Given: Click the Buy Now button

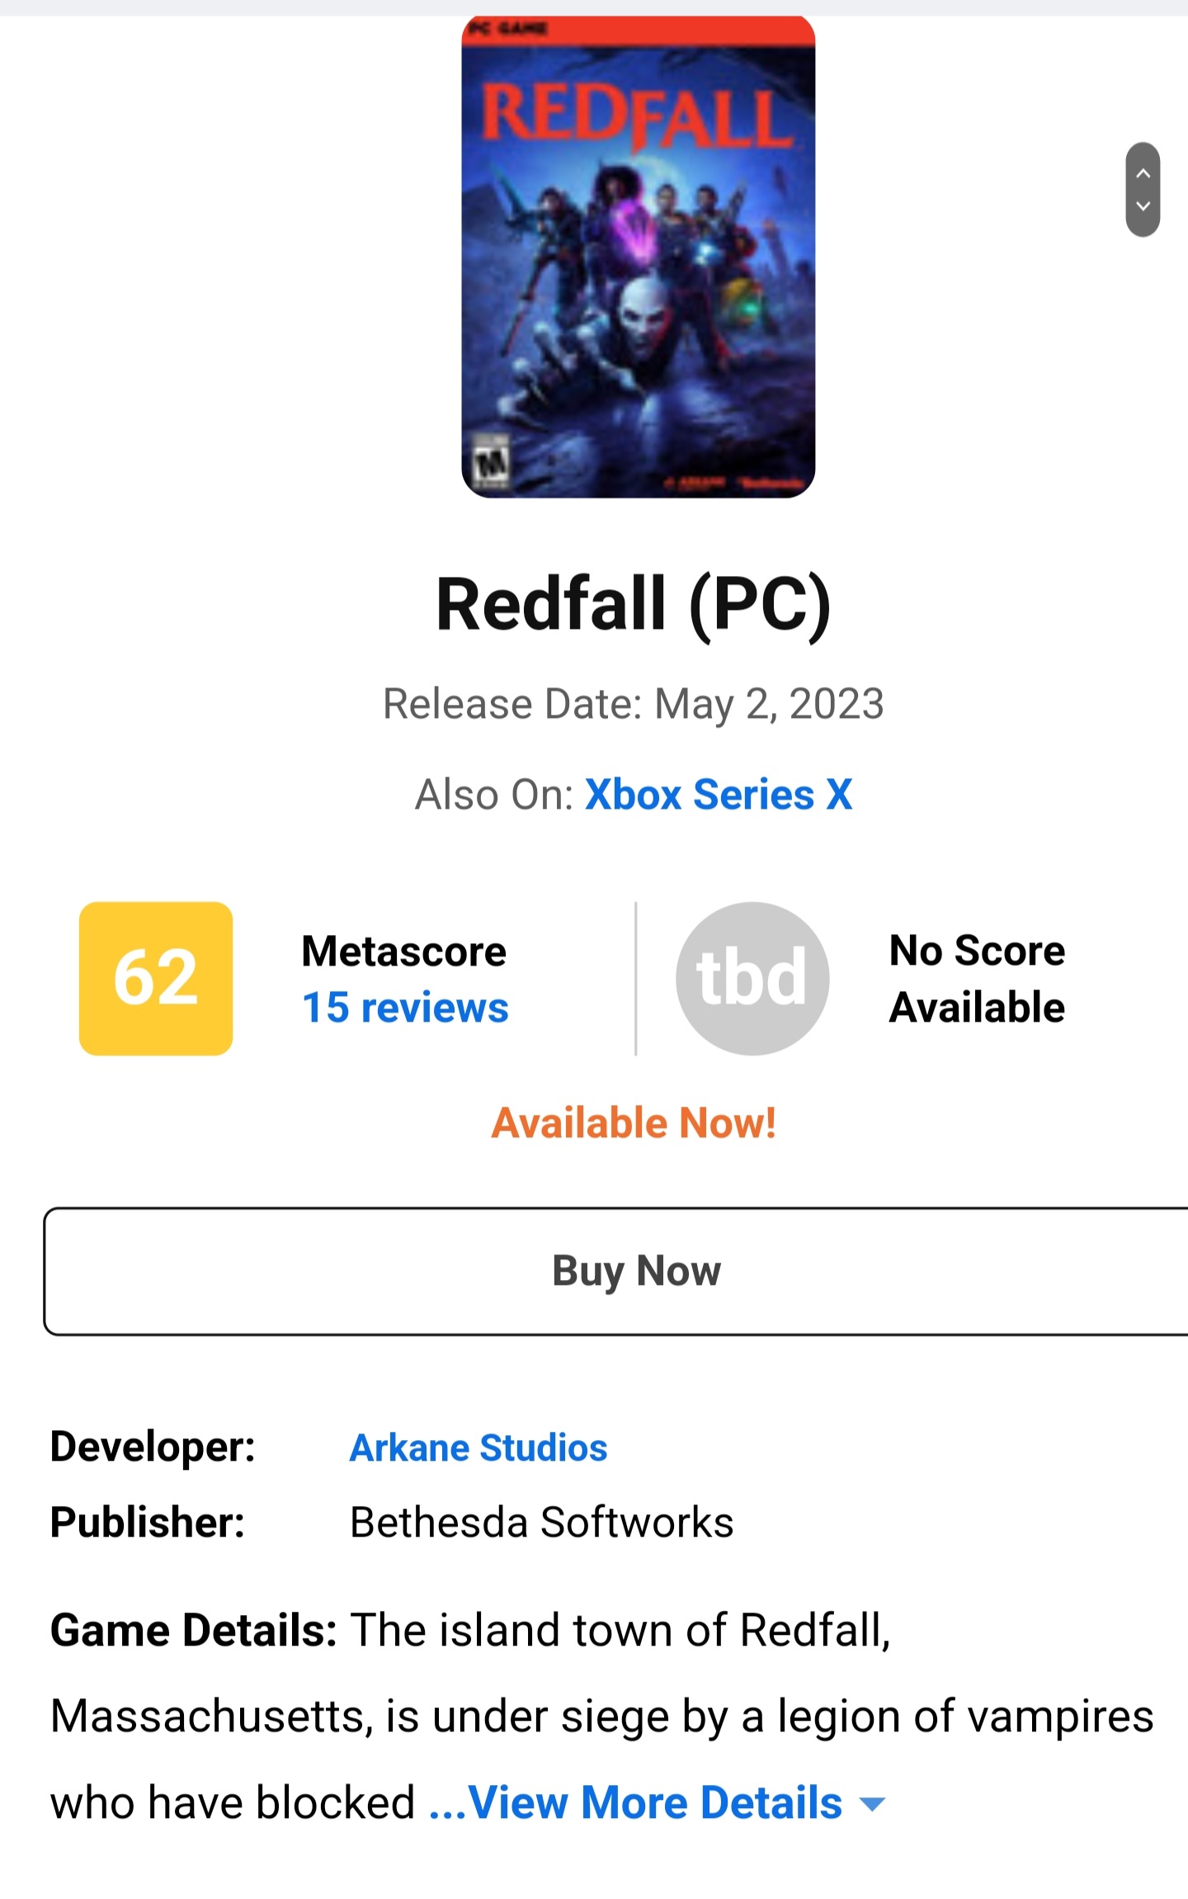Looking at the screenshot, I should click(x=615, y=1271).
